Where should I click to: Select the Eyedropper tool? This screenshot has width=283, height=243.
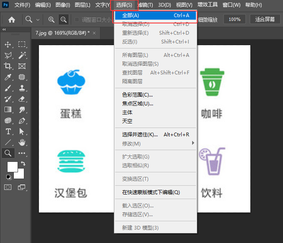click(x=8, y=77)
